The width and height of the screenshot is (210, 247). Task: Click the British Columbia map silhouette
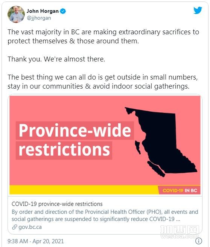(x=161, y=142)
